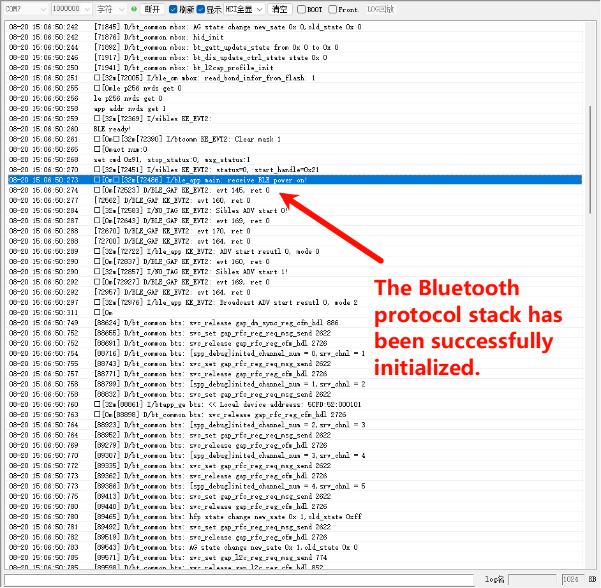
Task: Click the 1024 KB log size field
Action: (571, 579)
